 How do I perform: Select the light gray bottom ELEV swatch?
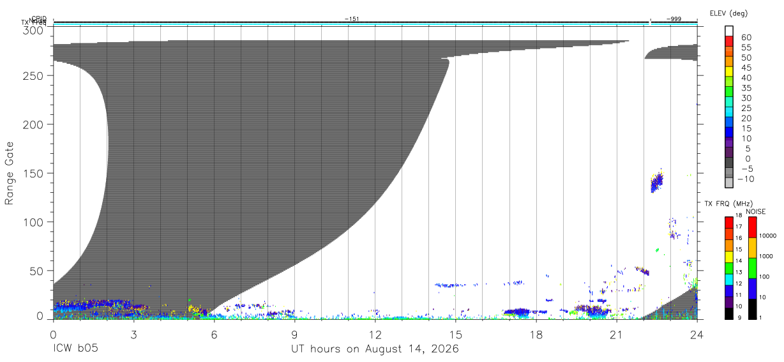pos(729,183)
